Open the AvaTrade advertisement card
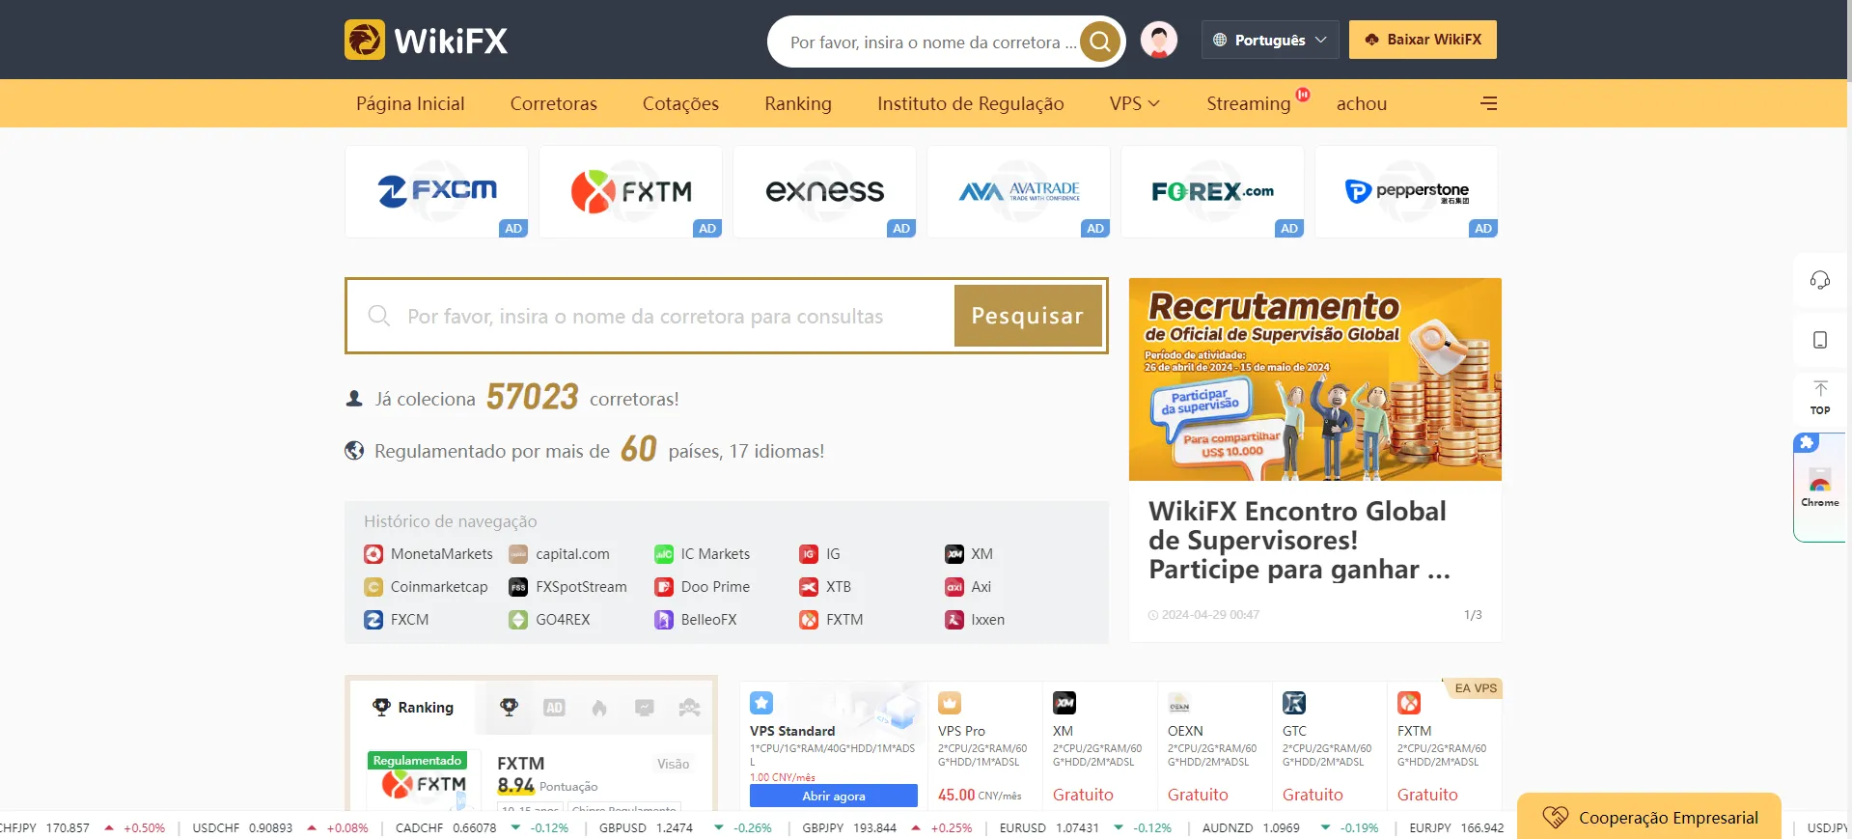The image size is (1852, 839). pyautogui.click(x=1018, y=191)
